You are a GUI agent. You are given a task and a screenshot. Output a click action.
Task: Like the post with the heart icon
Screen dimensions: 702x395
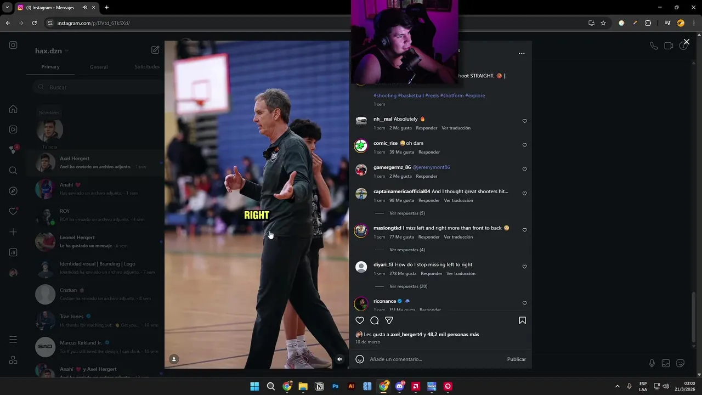(x=360, y=320)
